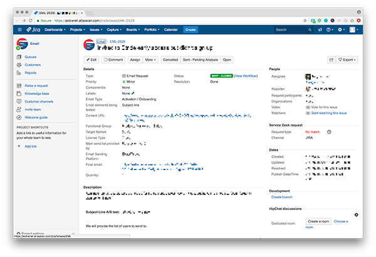The height and width of the screenshot is (257, 376).
Task: Open the Boards dropdown menu
Action: click(x=133, y=29)
